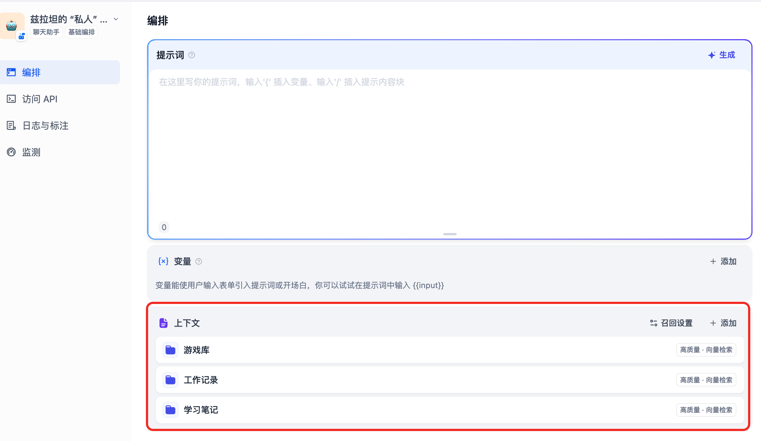Open 召回设置 retrieval settings
Screen dimensions: 761x441
[x=671, y=323]
